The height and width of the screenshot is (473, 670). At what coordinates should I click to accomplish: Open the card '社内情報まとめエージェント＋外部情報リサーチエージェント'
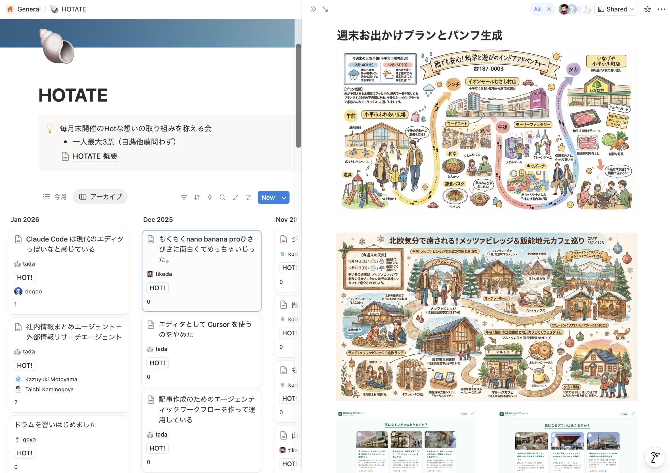point(69,365)
